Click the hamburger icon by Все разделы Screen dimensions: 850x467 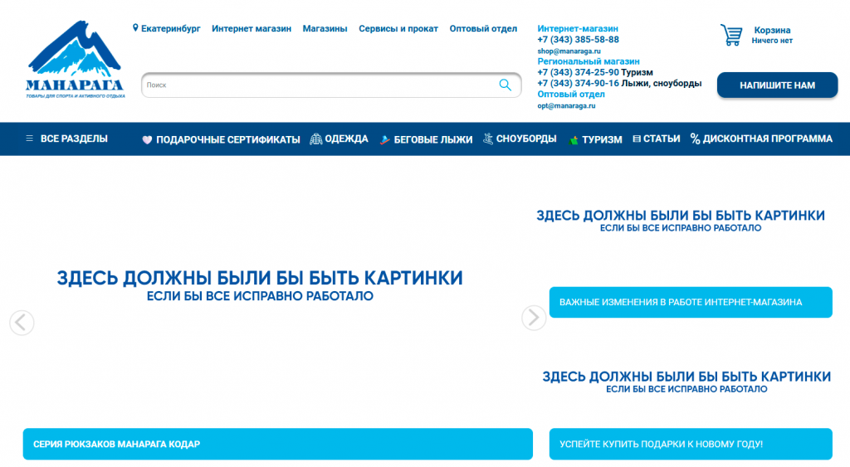[x=29, y=139]
